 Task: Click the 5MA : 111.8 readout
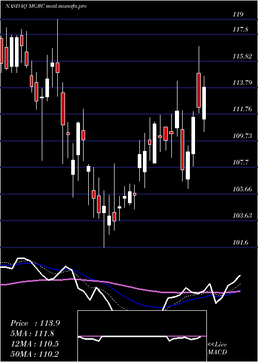tap(33, 334)
